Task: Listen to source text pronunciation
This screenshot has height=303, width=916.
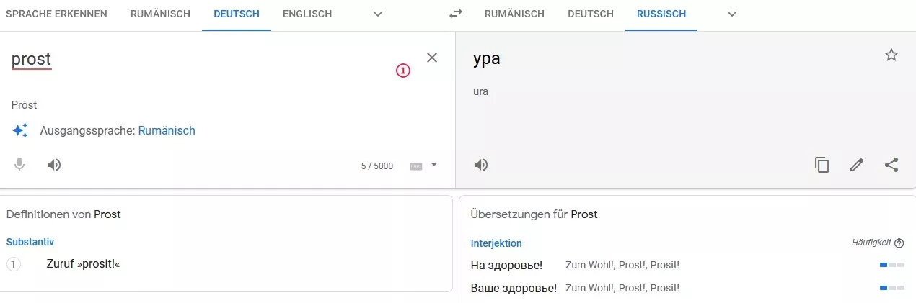Action: (x=54, y=165)
